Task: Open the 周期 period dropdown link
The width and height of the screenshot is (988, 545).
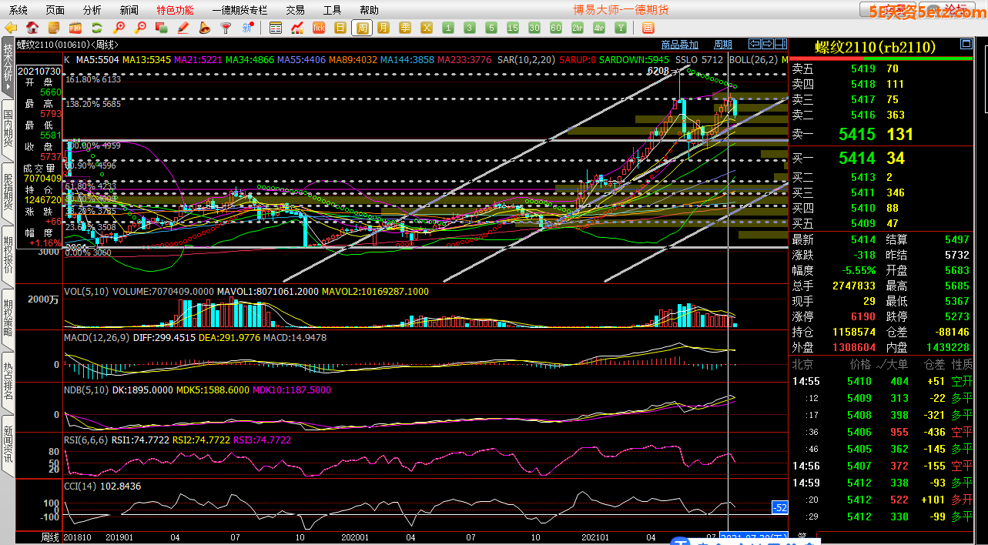Action: click(723, 45)
